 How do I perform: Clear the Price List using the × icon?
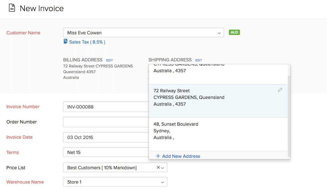pyautogui.click(x=158, y=167)
